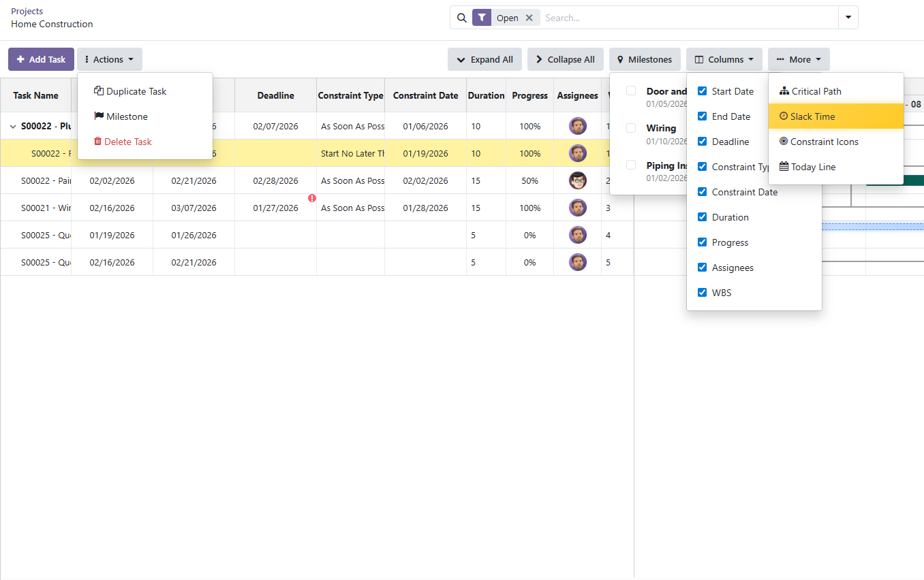Remove the Open filter tag
Viewport: 924px width, 580px height.
tap(529, 18)
